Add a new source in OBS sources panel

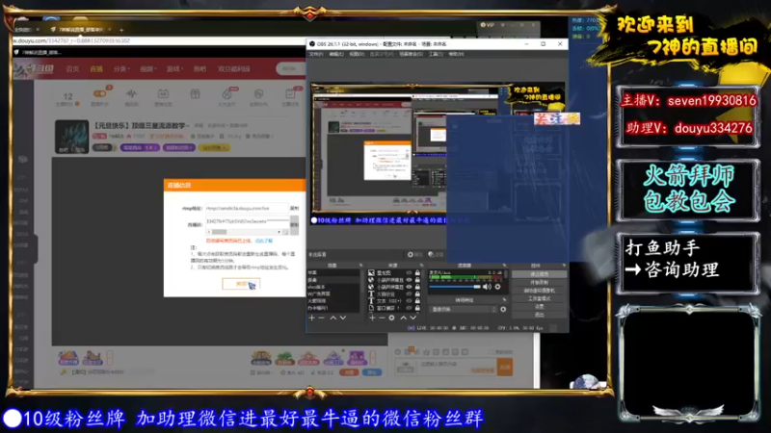pyautogui.click(x=372, y=318)
